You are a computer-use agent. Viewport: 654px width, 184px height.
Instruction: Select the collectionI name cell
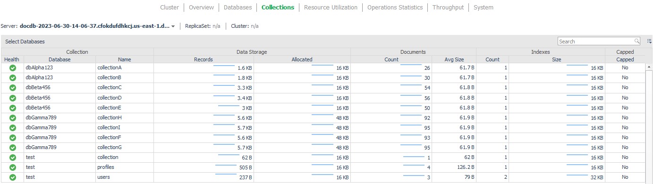(x=125, y=127)
